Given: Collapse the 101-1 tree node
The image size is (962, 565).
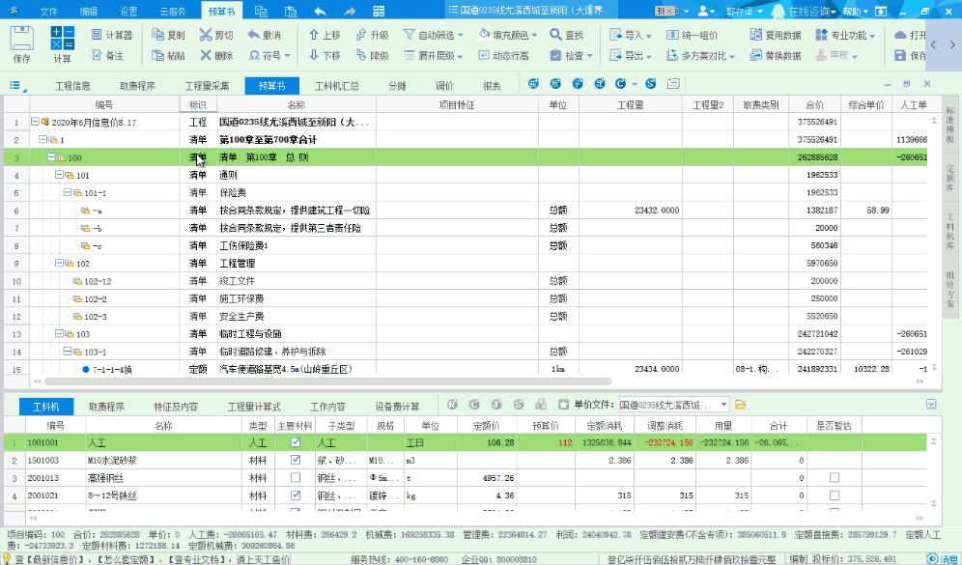Looking at the screenshot, I should click(x=68, y=192).
